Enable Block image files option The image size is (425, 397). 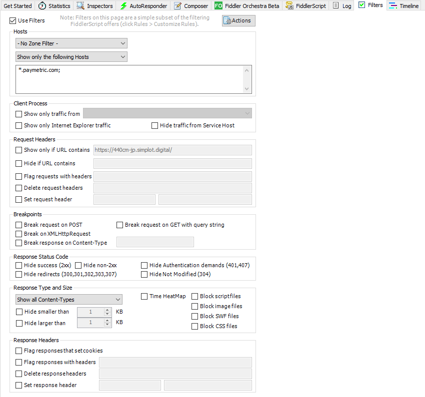click(x=195, y=306)
